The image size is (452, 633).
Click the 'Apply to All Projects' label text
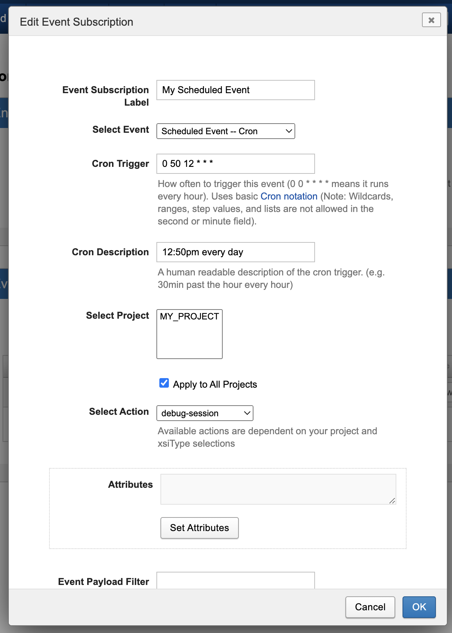coord(215,385)
